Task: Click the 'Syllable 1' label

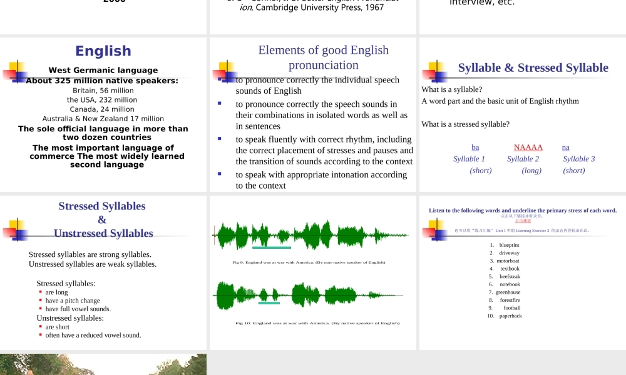Action: click(469, 159)
